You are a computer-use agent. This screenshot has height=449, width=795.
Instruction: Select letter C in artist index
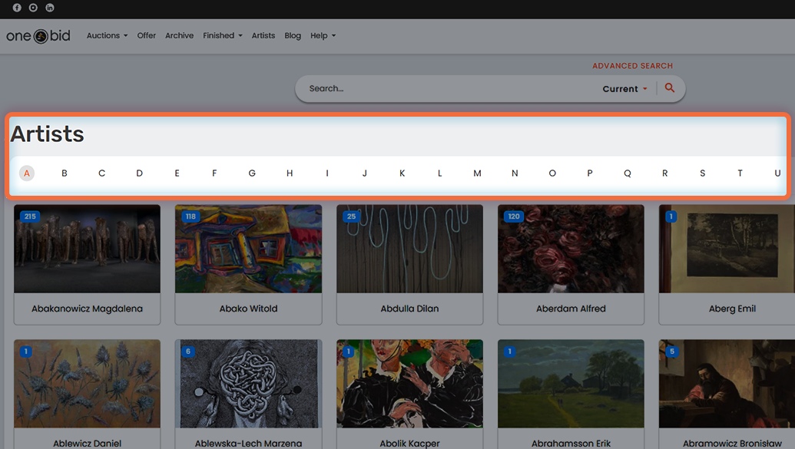point(102,173)
